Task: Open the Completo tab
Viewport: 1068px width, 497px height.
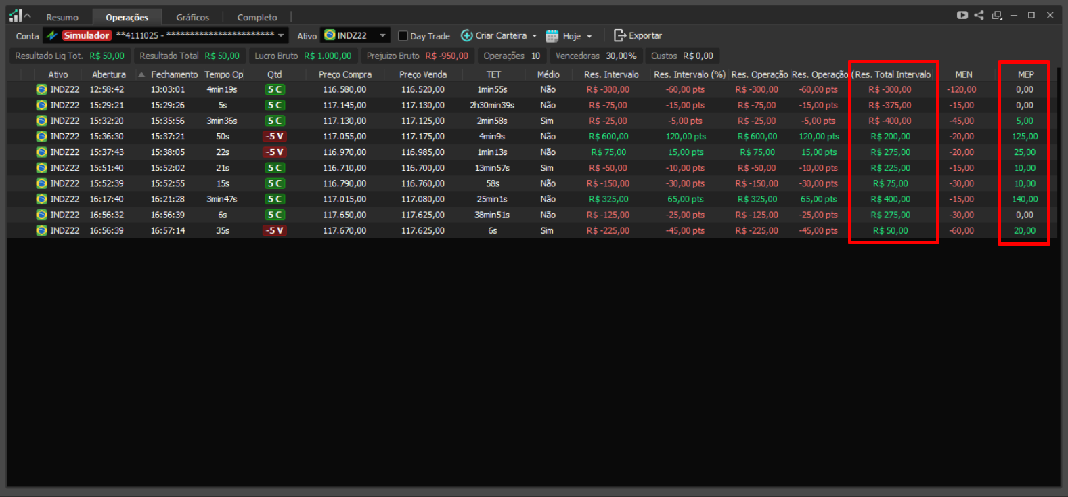Action: (257, 18)
